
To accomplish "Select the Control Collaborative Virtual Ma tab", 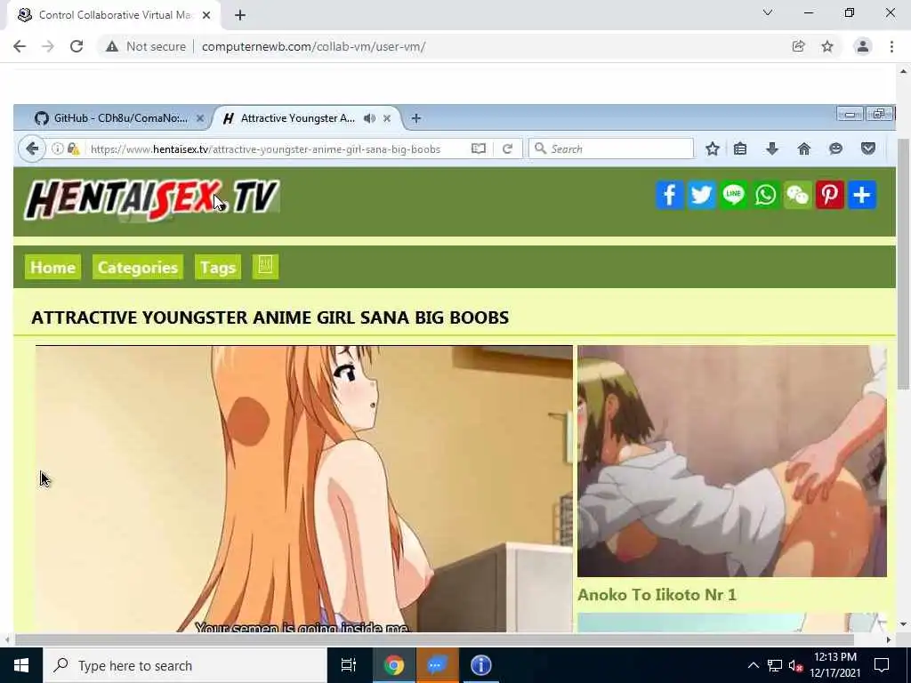I will (115, 15).
